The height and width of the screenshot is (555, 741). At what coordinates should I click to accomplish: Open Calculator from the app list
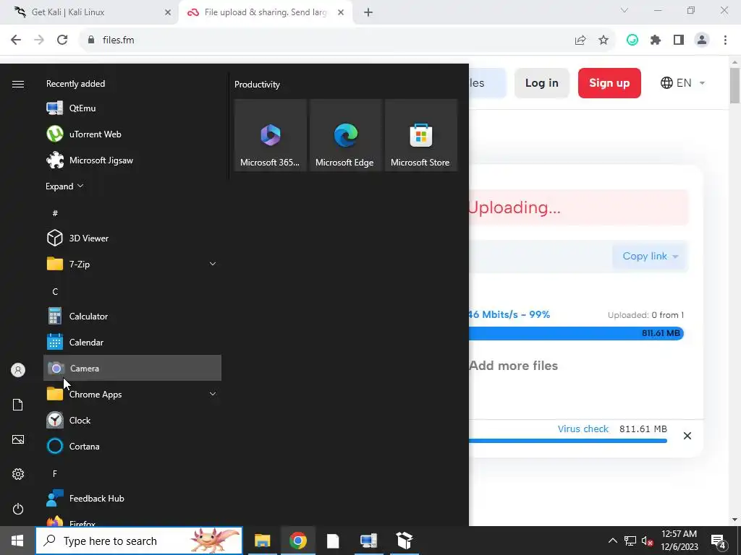click(132, 317)
